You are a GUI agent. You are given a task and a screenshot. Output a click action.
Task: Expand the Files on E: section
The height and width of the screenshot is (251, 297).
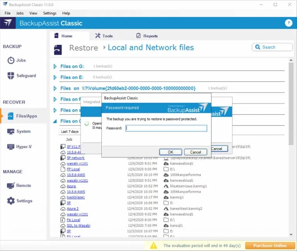point(55,77)
